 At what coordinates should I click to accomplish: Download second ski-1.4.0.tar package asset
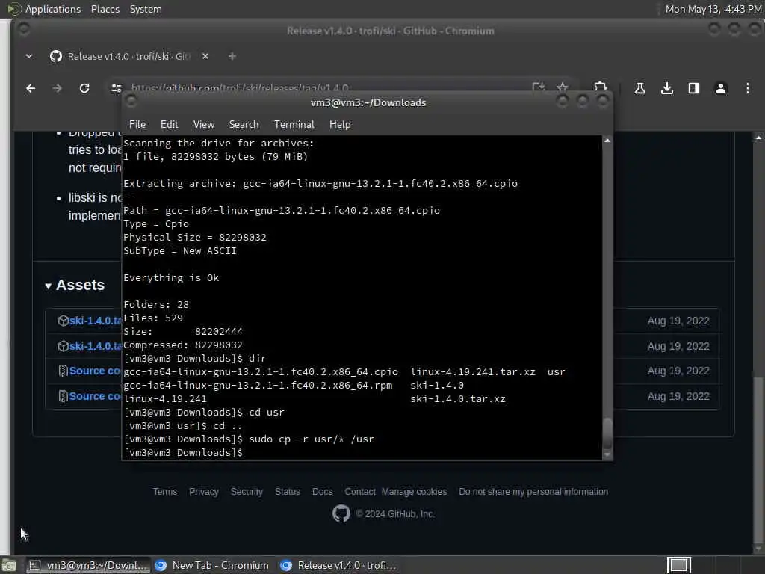[x=95, y=346]
